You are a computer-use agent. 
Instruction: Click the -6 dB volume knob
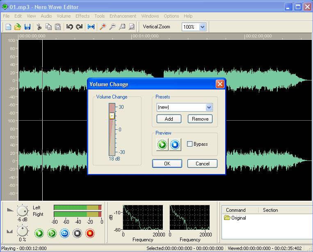(22, 211)
